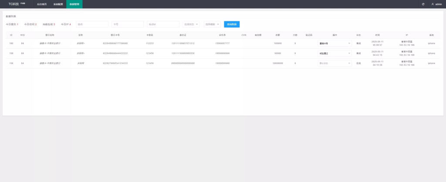Click the refresh icon in top bar

423,4
